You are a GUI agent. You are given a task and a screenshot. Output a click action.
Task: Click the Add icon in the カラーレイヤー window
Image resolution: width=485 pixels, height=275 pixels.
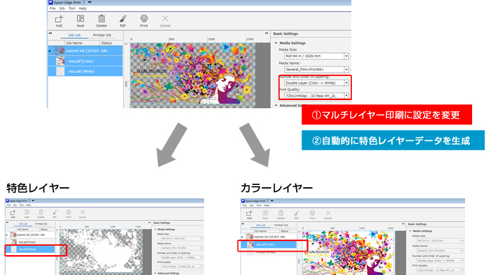[249, 213]
